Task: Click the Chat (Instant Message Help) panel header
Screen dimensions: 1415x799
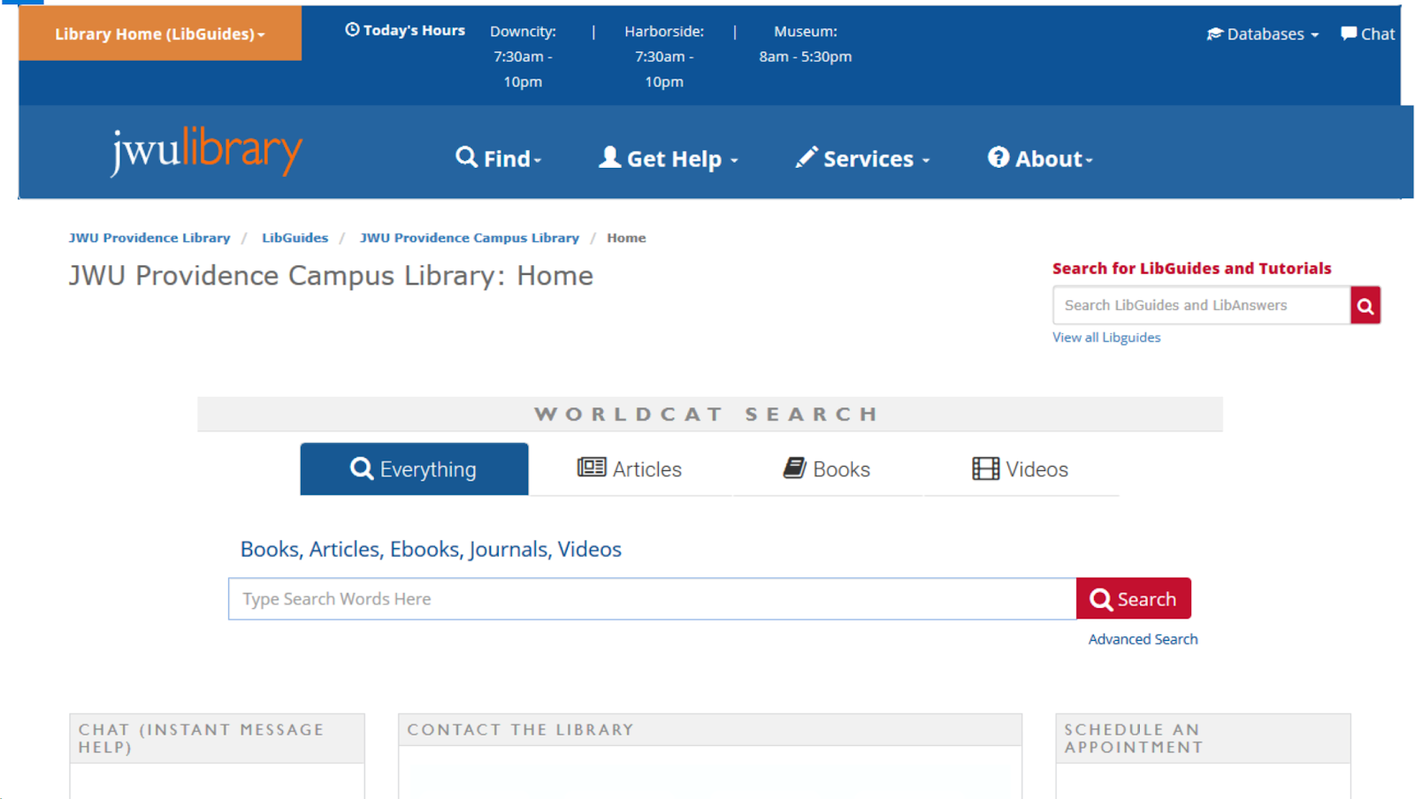Action: (x=217, y=739)
